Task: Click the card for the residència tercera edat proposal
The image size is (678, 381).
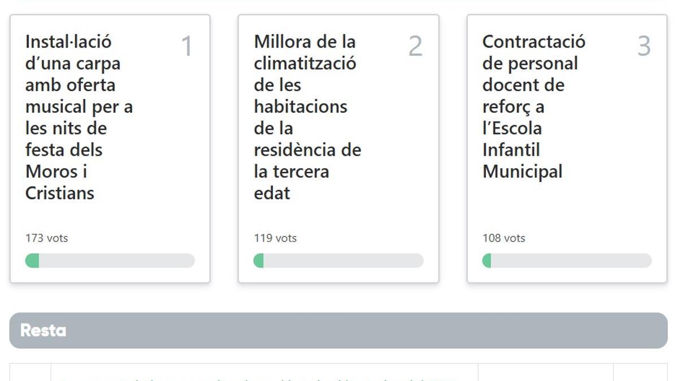Action: (x=338, y=147)
